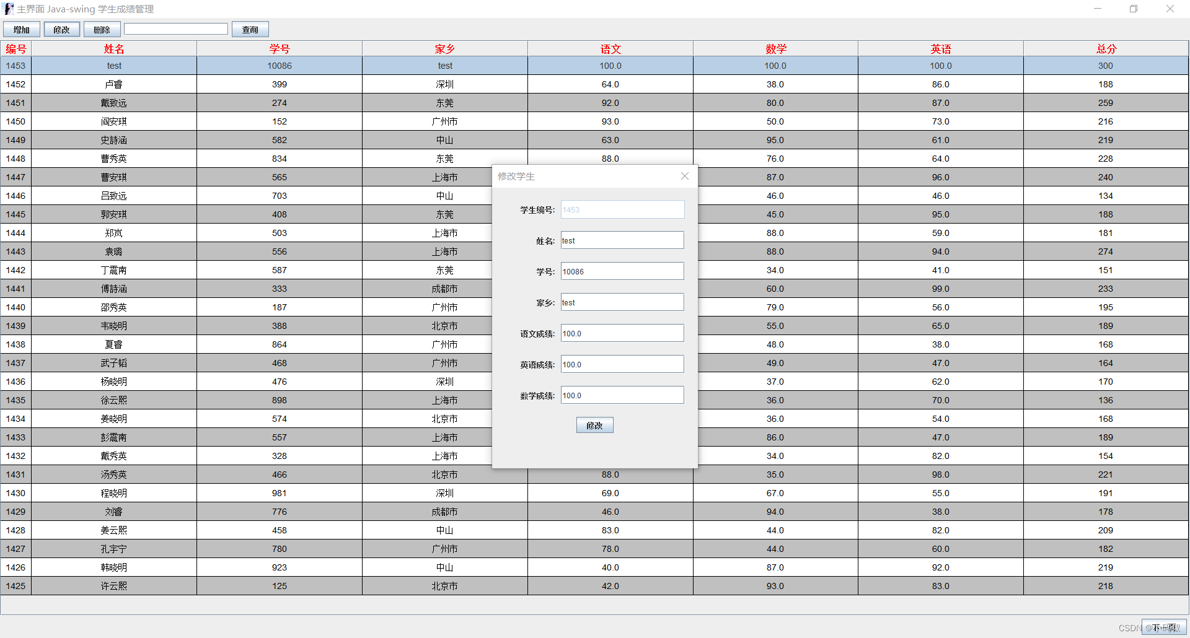
Task: Click the 数学成绩 input field
Action: point(622,395)
